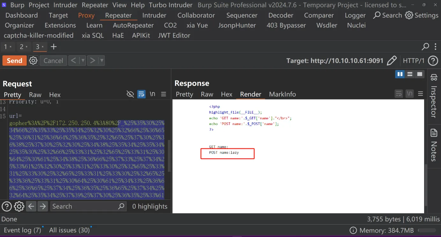
Task: Edit the target with the pencil icon
Action: [392, 60]
